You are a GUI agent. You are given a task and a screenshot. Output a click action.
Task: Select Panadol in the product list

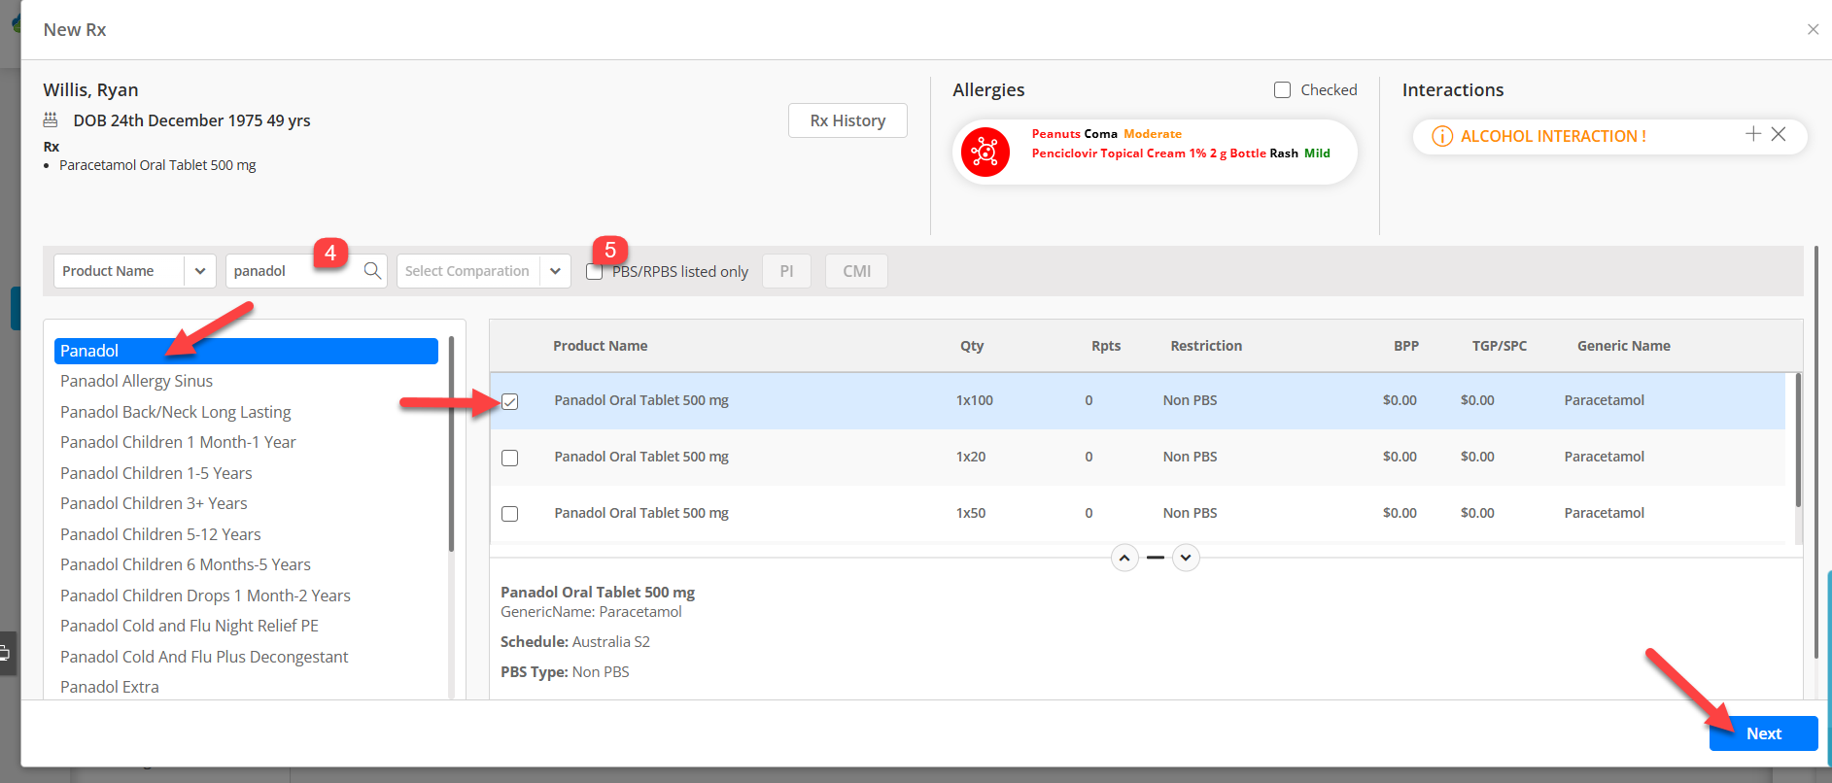pyautogui.click(x=246, y=351)
